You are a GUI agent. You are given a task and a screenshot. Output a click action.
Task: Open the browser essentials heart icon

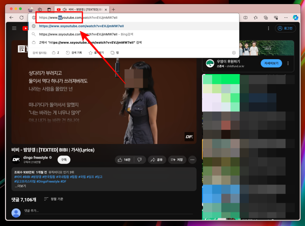276,18
